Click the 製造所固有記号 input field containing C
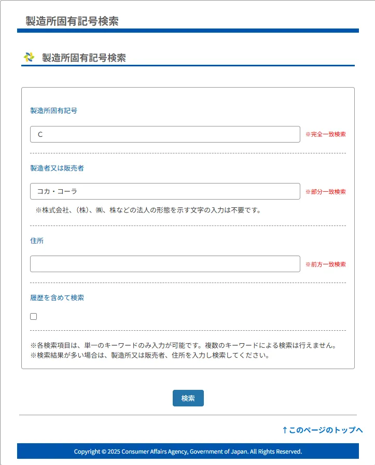This screenshot has width=375, height=465. (165, 134)
